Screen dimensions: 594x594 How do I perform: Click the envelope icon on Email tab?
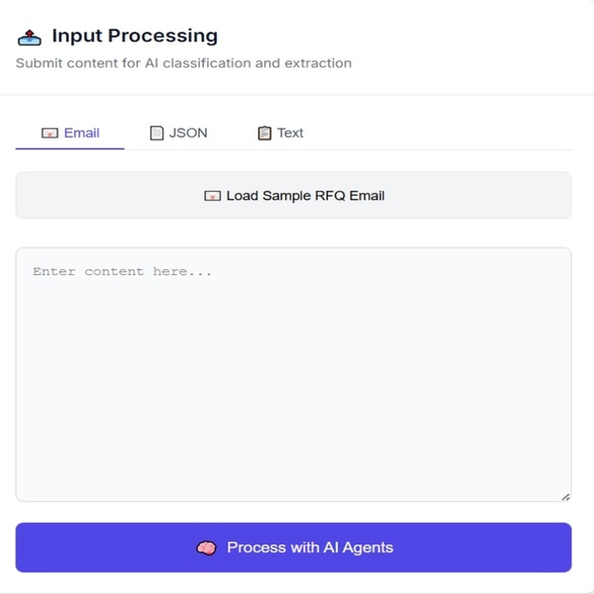[49, 133]
